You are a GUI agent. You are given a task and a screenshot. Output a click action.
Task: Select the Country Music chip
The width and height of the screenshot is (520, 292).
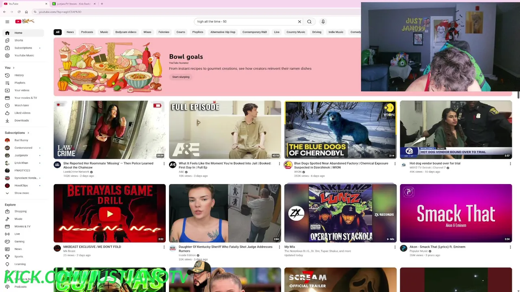[x=296, y=32]
